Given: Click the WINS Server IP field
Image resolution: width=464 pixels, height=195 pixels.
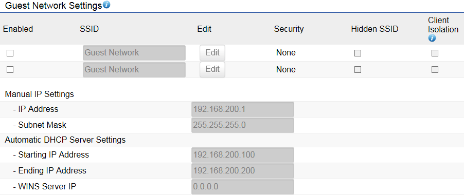Looking at the screenshot, I should tap(243, 187).
